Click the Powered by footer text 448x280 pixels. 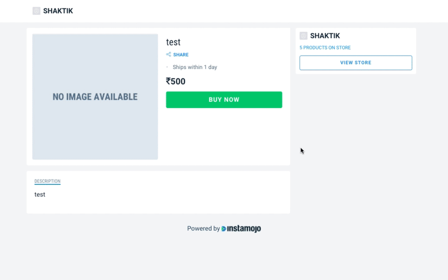pyautogui.click(x=203, y=228)
